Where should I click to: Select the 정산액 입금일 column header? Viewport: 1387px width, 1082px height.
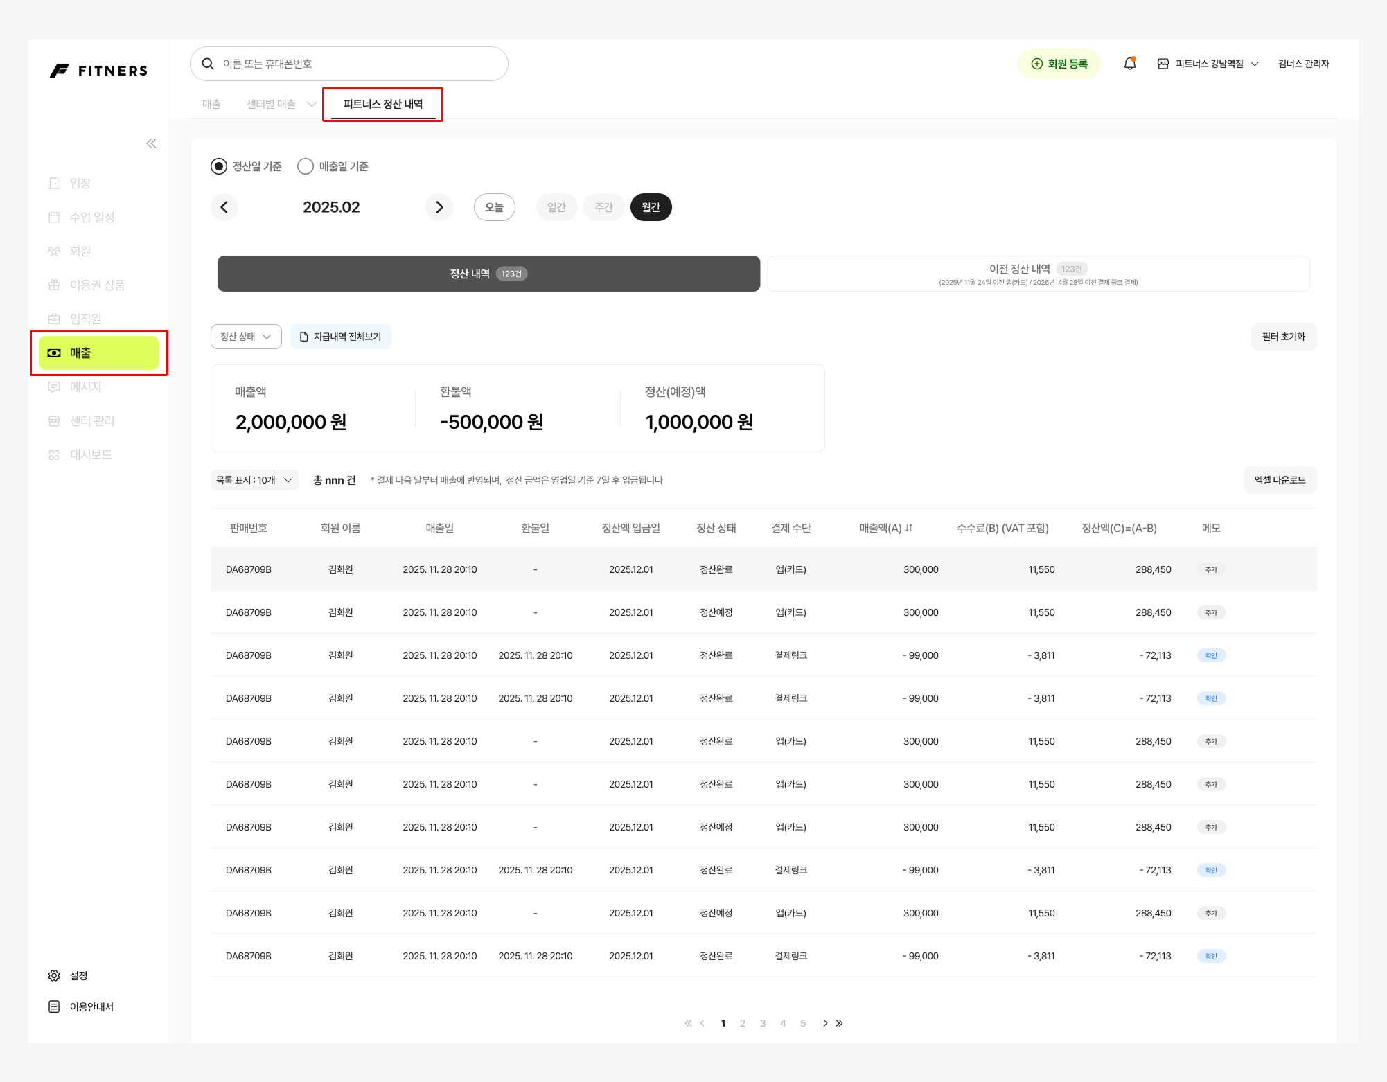[x=631, y=528]
